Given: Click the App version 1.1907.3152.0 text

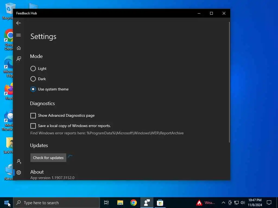Looking at the screenshot, I should click(52, 178).
